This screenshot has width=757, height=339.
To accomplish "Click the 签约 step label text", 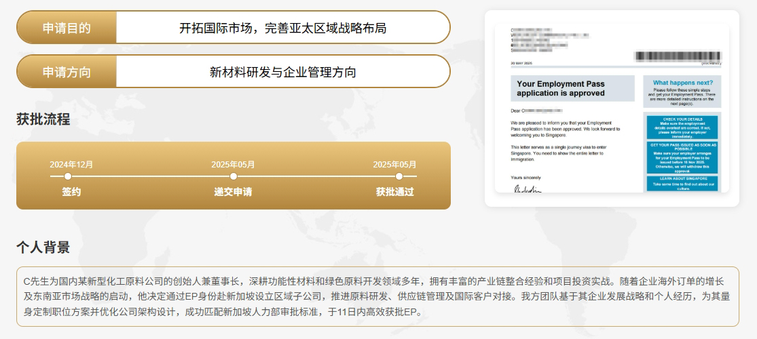I will 71,192.
